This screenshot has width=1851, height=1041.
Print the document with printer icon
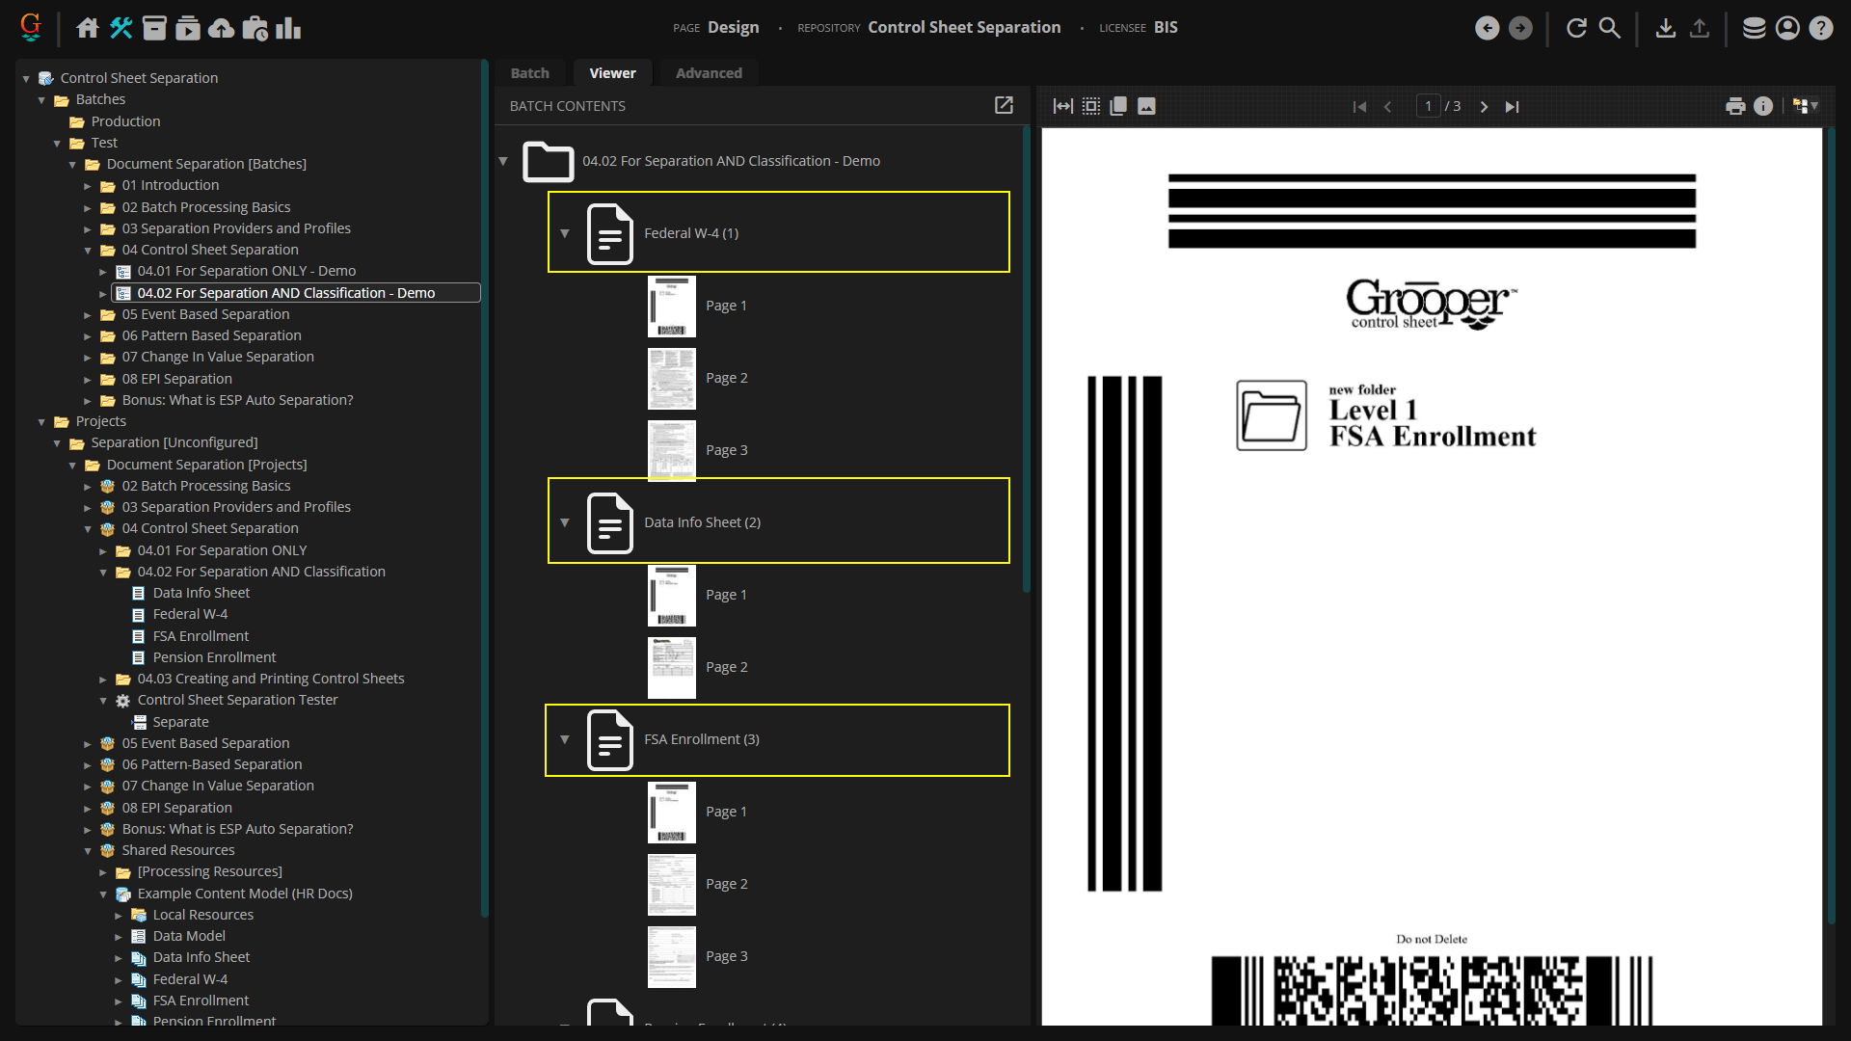tap(1735, 106)
